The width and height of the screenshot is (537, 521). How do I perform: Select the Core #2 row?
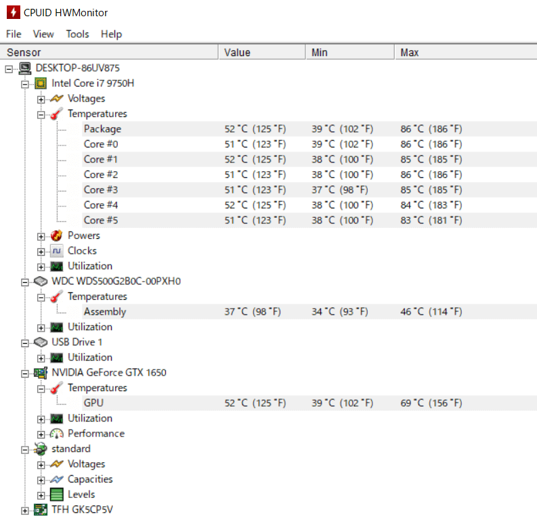tap(309, 175)
